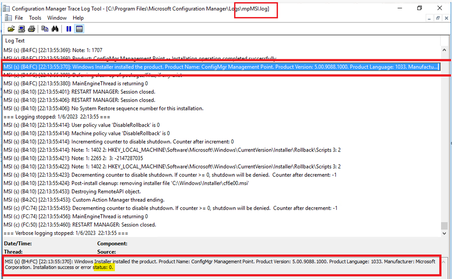Click the Component label in details pane
Screen dimensions: 452x279
[112, 244]
